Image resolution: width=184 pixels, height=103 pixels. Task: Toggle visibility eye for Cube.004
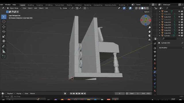point(179,22)
